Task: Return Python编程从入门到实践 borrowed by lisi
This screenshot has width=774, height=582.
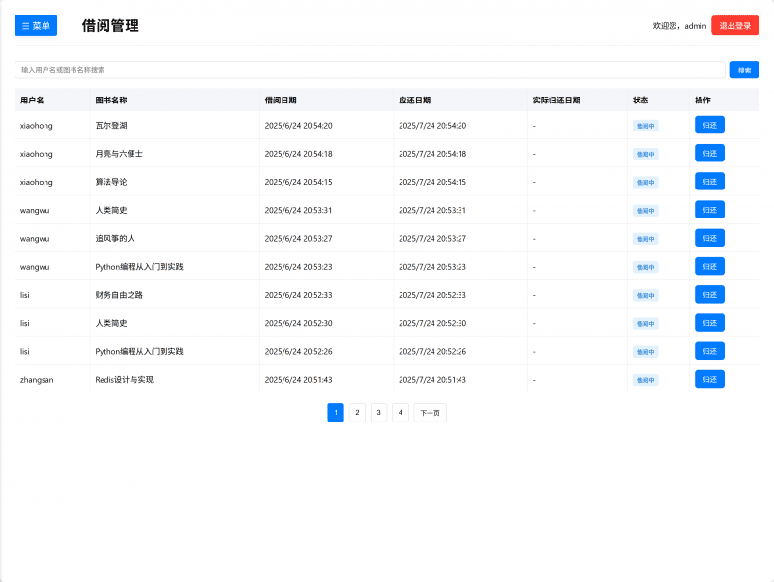Action: [x=709, y=351]
